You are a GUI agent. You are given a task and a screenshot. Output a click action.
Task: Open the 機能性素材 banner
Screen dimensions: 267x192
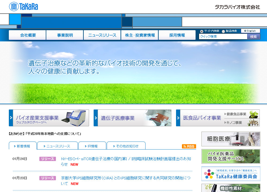[x=231, y=188]
